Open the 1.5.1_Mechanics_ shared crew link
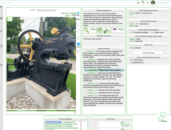 [137, 60]
